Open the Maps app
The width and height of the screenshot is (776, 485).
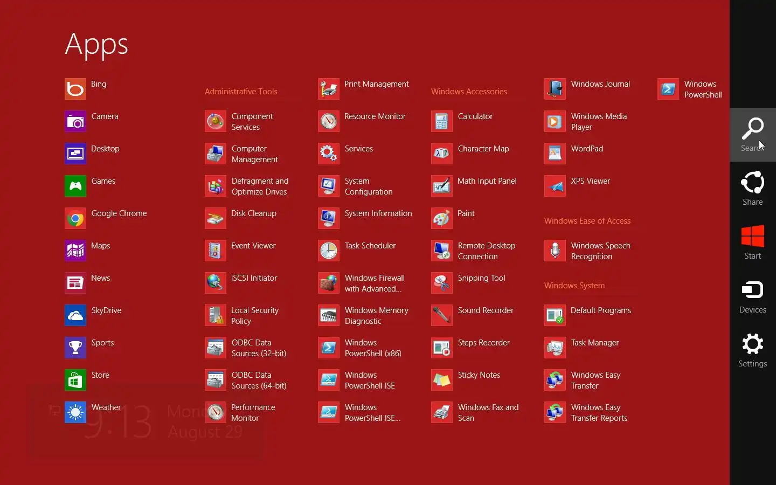tap(75, 251)
